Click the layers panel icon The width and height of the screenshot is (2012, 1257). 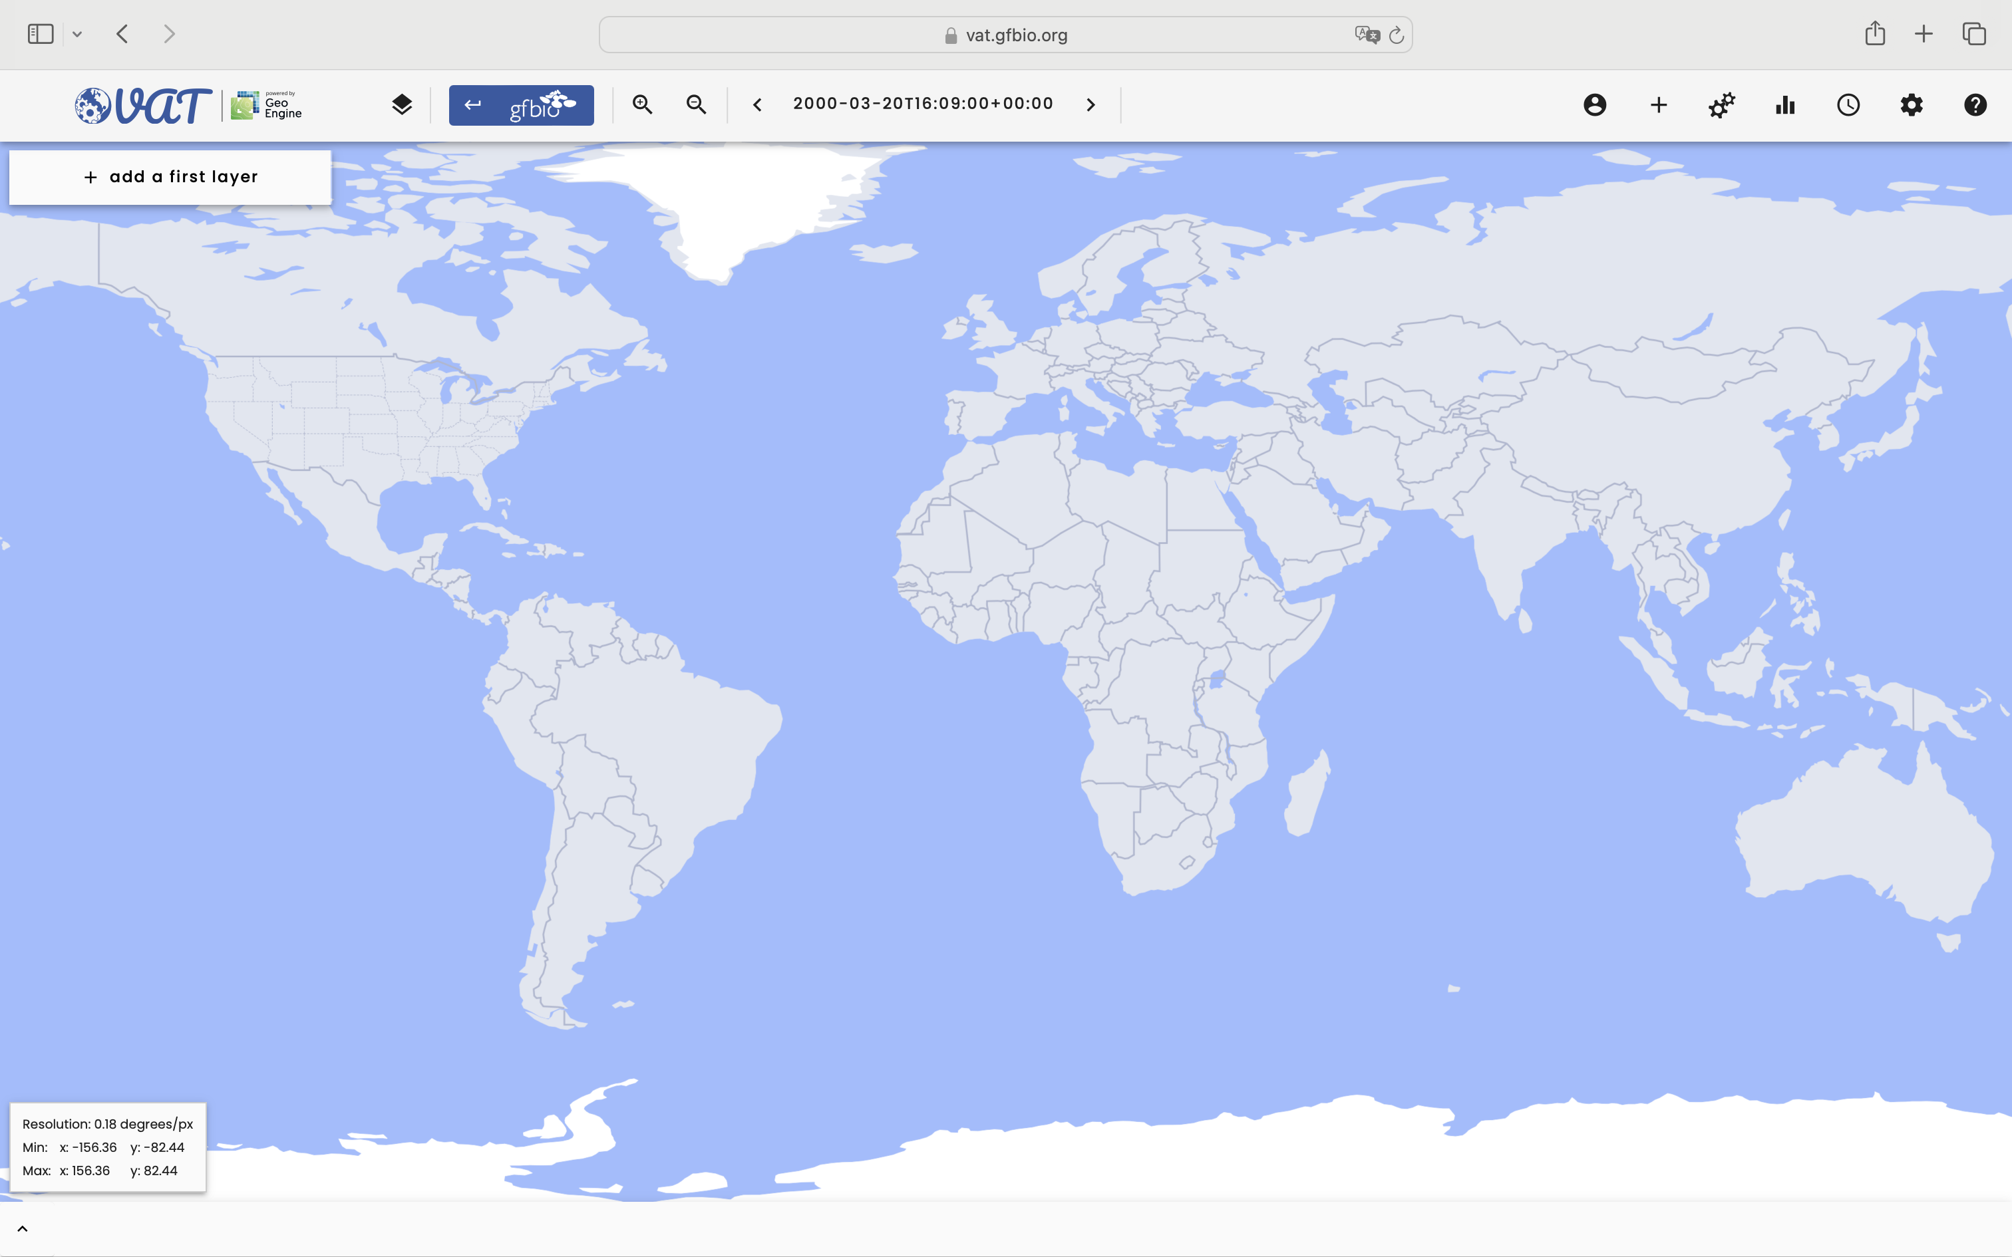click(401, 104)
